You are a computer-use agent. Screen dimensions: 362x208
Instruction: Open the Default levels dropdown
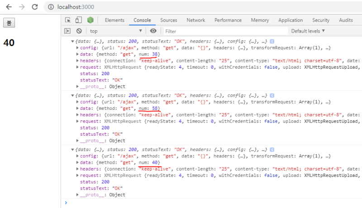pyautogui.click(x=308, y=31)
